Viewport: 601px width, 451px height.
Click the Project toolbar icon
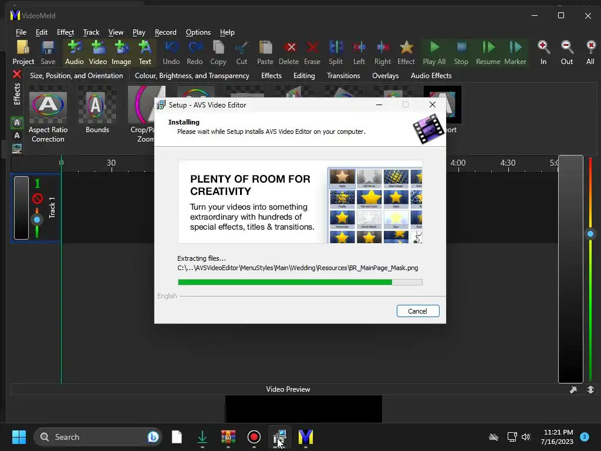coord(23,52)
